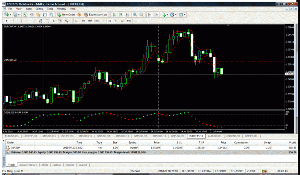Open the Arrows objects icon
This screenshot has width=300, height=175.
(x=66, y=21)
